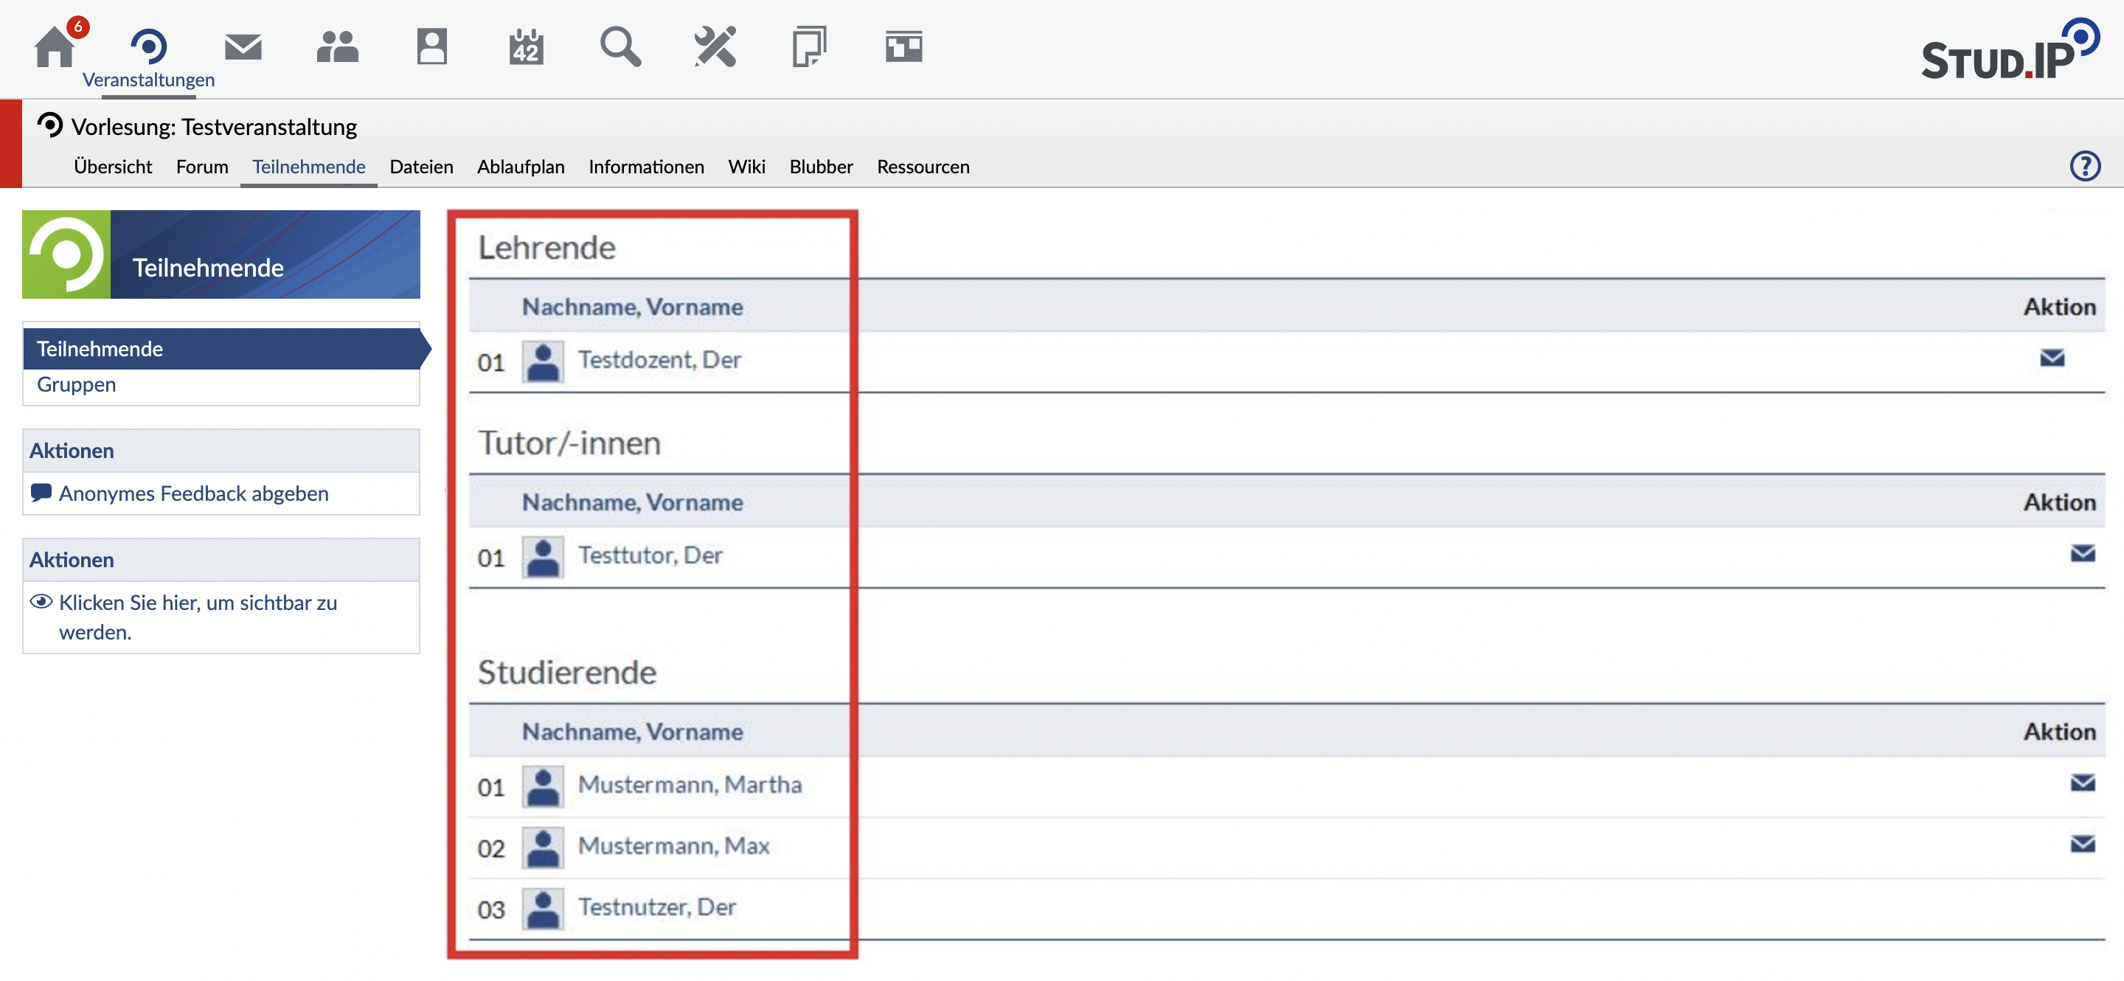Open the Ablaufplan tab

pos(520,167)
